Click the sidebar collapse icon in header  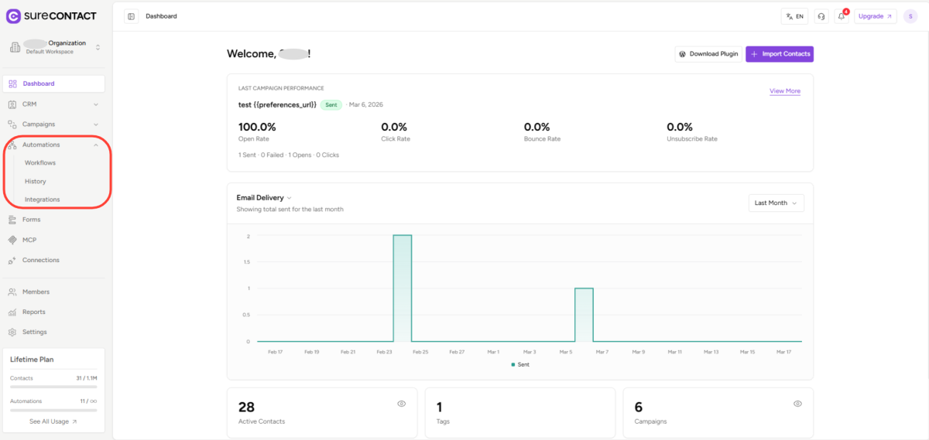click(131, 16)
